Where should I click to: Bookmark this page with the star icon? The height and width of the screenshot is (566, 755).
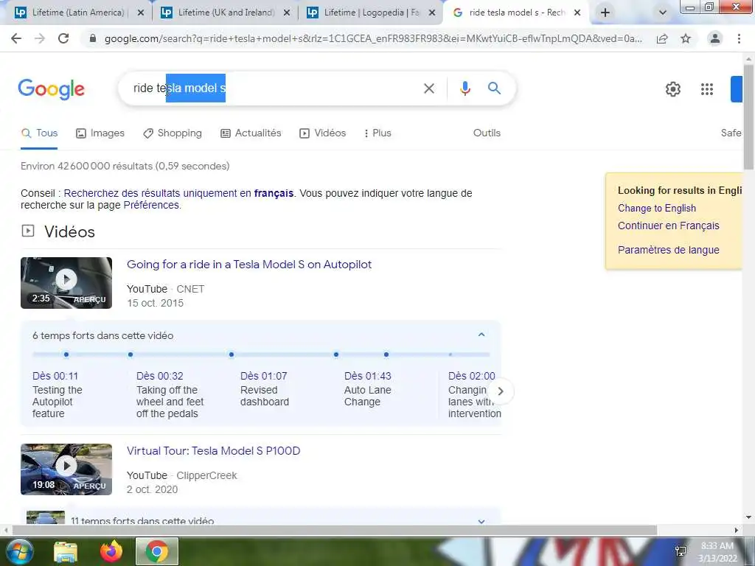pos(686,38)
